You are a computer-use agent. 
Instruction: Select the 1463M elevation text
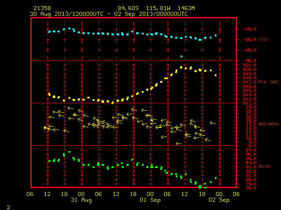(186, 8)
